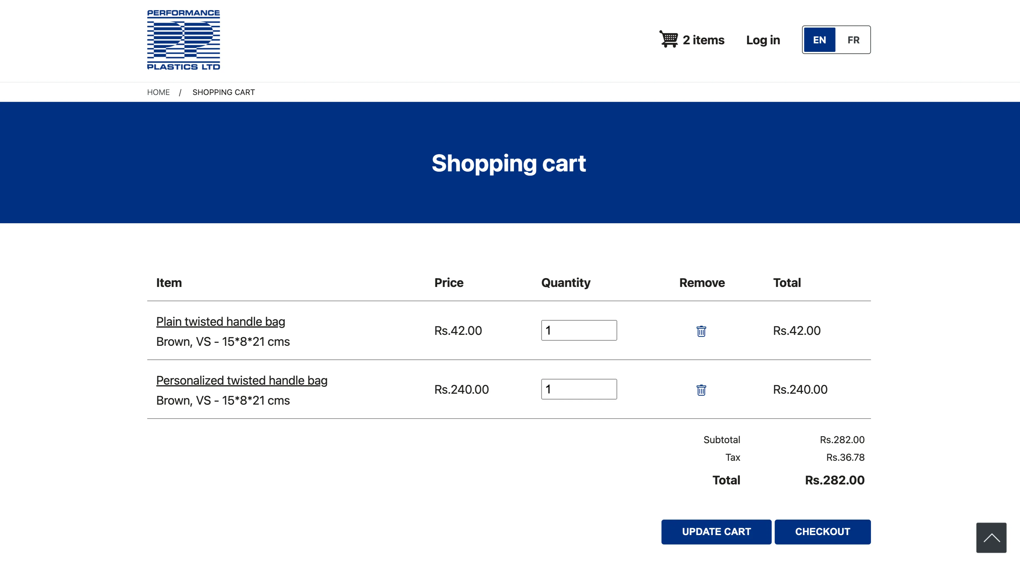Focus quantity field for Plain twisted handle bag
This screenshot has height=566, width=1020.
579,330
